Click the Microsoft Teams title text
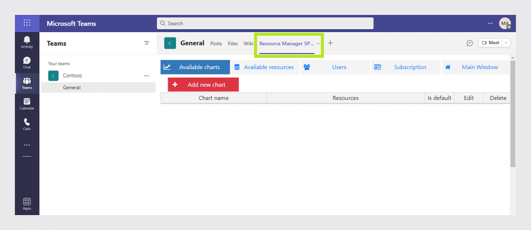 [x=72, y=24]
